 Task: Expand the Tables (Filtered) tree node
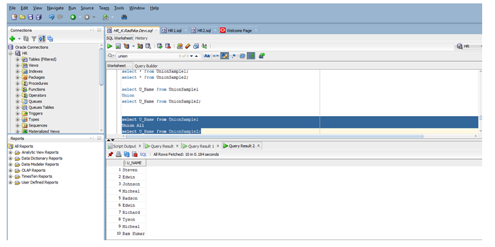tap(18, 59)
